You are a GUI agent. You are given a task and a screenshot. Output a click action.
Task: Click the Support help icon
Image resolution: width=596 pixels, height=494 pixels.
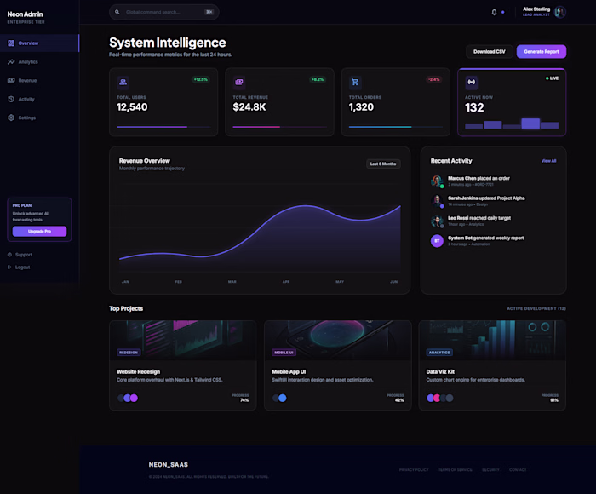9,255
